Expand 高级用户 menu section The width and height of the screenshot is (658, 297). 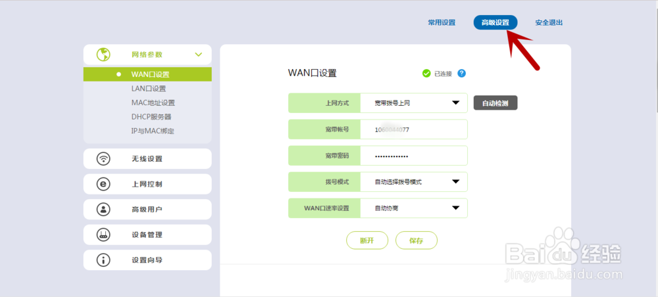pos(147,210)
